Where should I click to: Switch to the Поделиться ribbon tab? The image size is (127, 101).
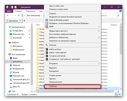click(31, 11)
